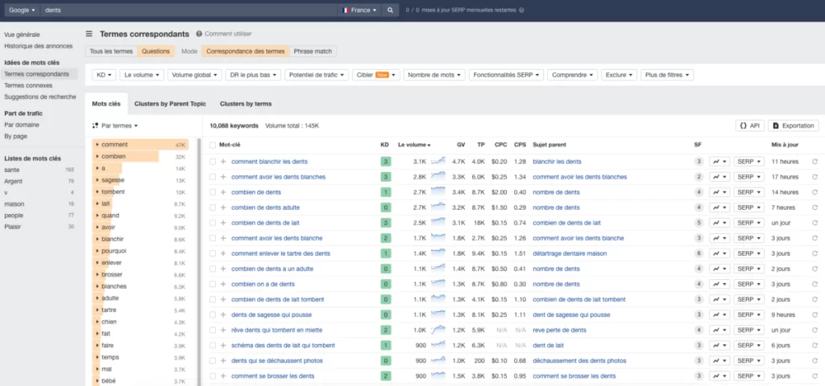Open trend chart button for 'combien de dents a un adulte'
Image resolution: width=825 pixels, height=386 pixels.
[x=719, y=269]
